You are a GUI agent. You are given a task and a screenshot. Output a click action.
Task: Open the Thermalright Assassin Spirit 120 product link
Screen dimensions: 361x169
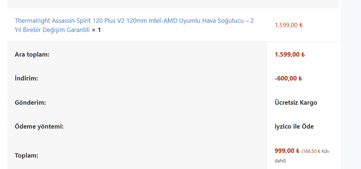pyautogui.click(x=134, y=21)
